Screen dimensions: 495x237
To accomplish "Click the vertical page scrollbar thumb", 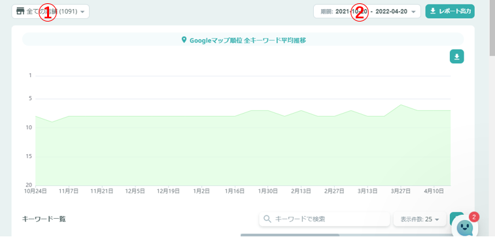I will (x=492, y=28).
